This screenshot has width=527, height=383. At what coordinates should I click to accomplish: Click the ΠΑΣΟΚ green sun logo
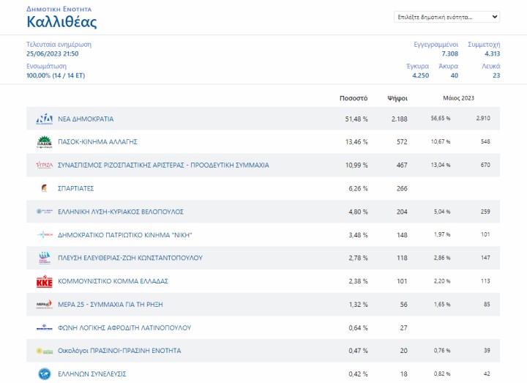[x=45, y=142]
